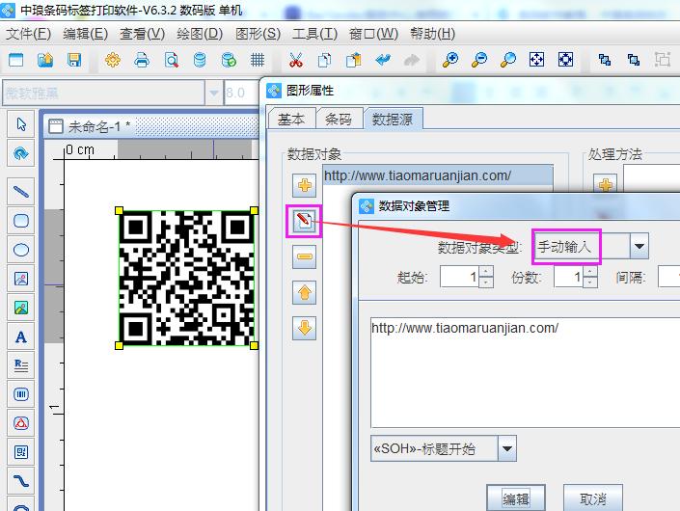Click the bring to front layer icon

(605, 60)
